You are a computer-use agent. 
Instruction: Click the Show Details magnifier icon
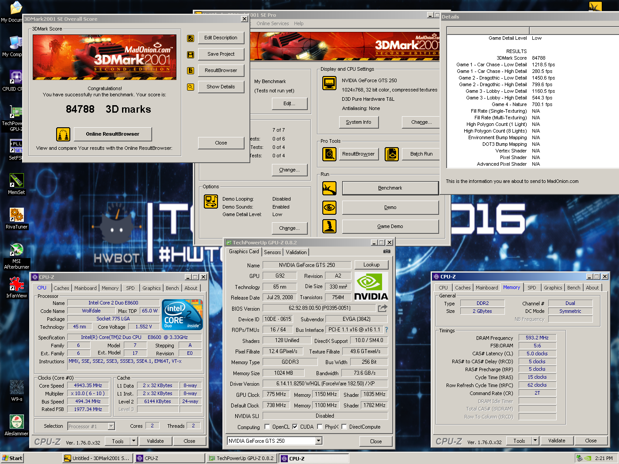191,87
